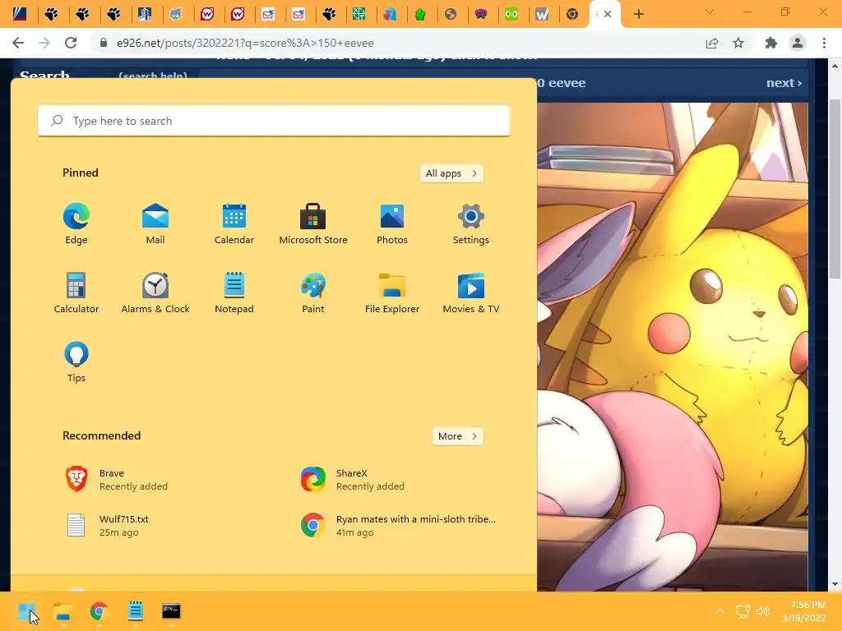Expand the All apps list
Screen dimensions: 842x631
(x=451, y=173)
